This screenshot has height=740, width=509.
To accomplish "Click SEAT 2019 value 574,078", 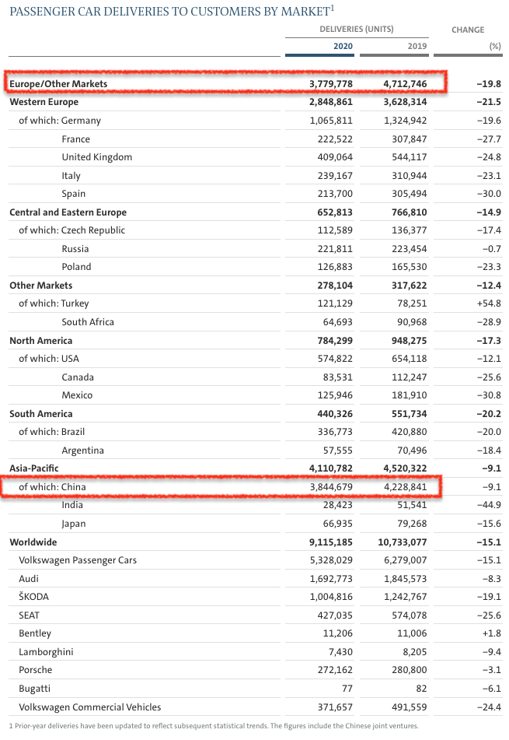I will [x=409, y=615].
